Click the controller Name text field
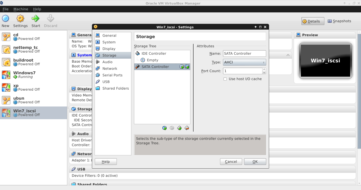 point(244,54)
